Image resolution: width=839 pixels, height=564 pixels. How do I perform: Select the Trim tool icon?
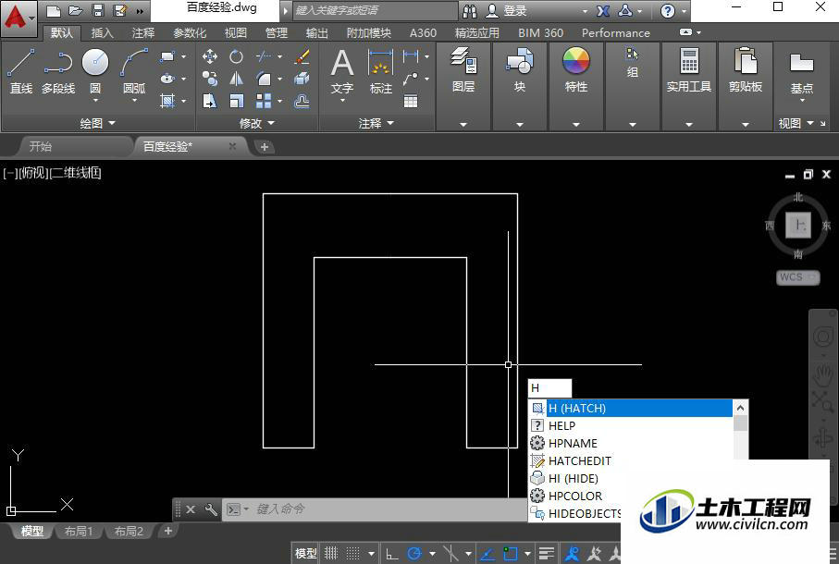pyautogui.click(x=264, y=56)
